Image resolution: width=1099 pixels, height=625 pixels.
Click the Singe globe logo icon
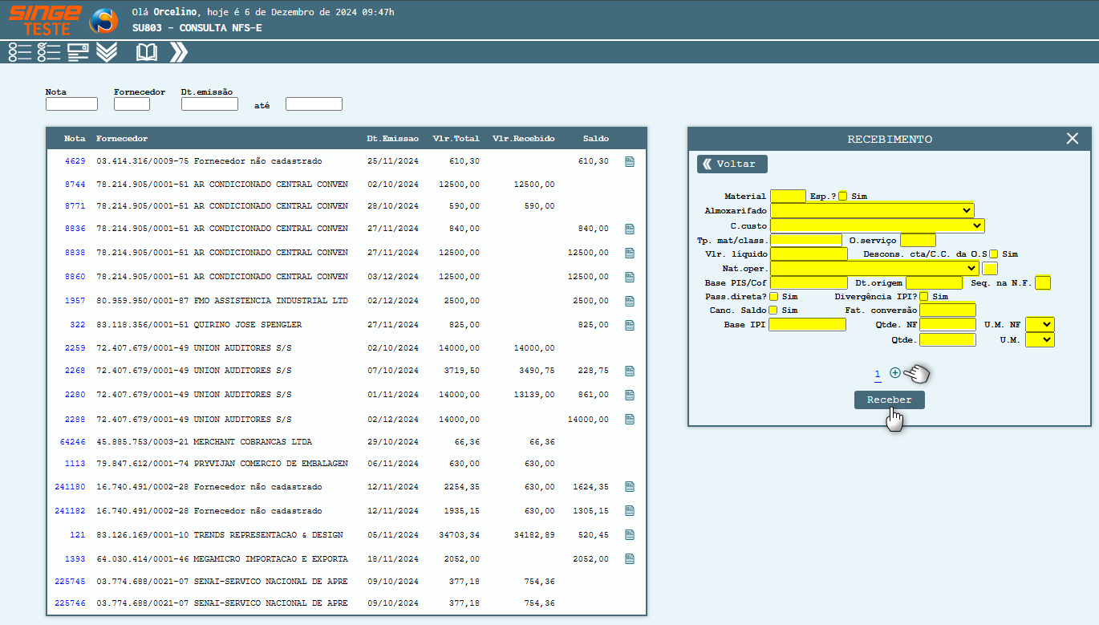(103, 21)
